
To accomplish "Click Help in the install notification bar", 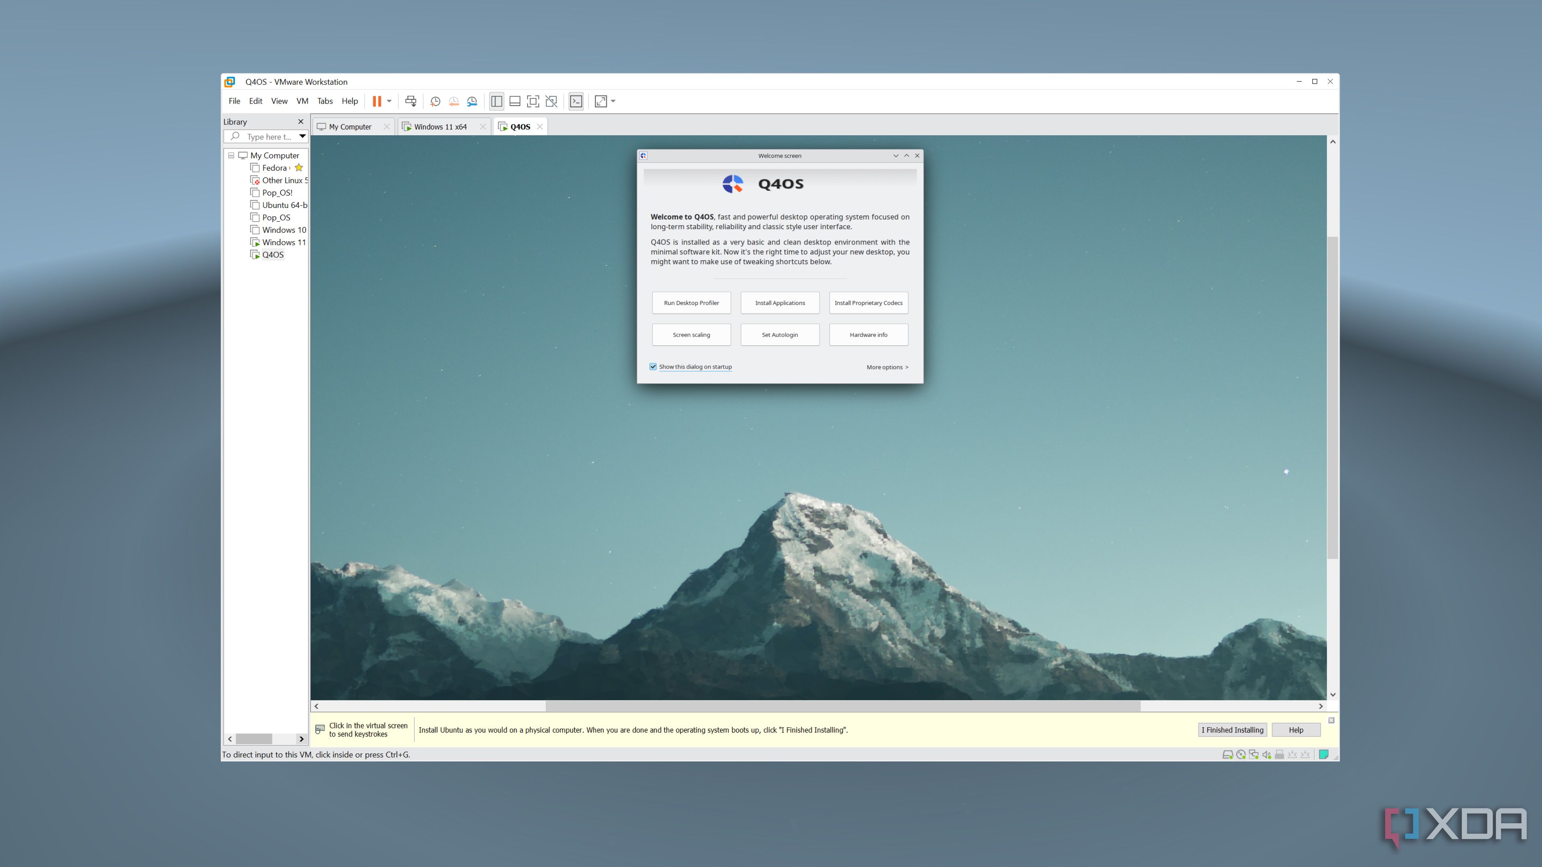I will click(x=1296, y=730).
